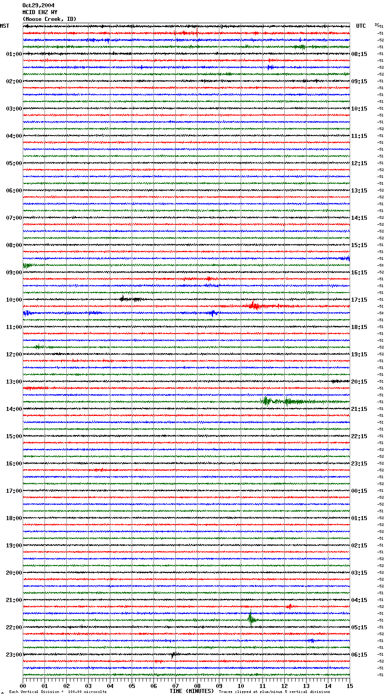This screenshot has width=386, height=698.
Task: Select the 00:15 UTC time label
Action: tap(359, 491)
